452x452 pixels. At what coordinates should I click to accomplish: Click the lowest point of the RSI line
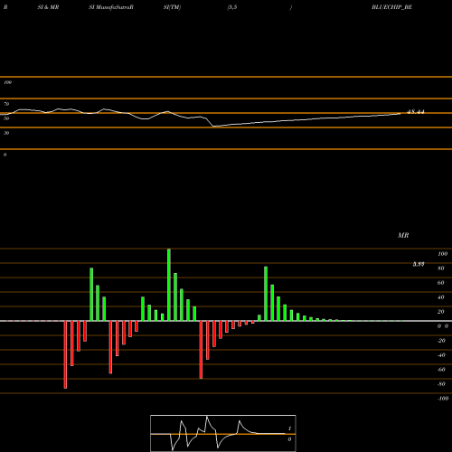pos(213,127)
